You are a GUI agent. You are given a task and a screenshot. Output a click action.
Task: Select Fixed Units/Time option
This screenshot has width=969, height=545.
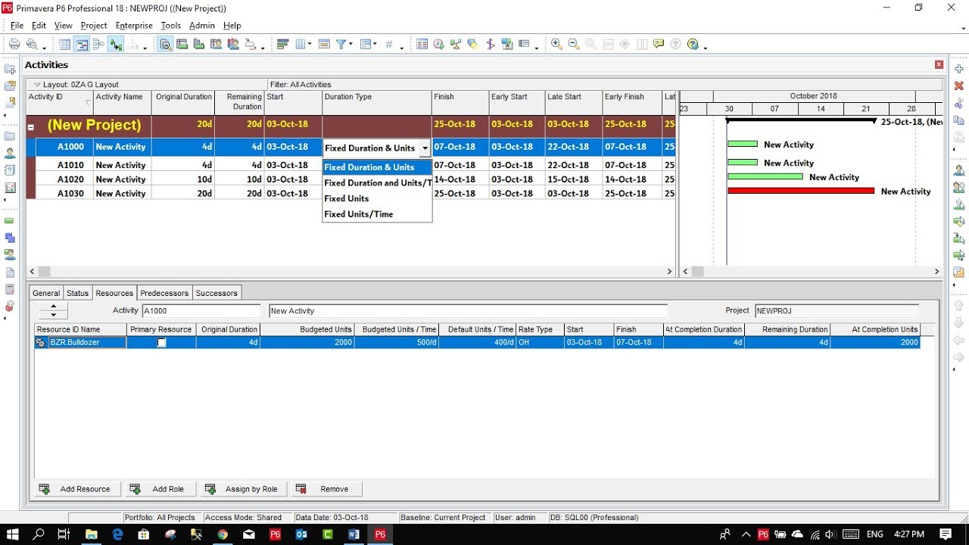click(377, 214)
